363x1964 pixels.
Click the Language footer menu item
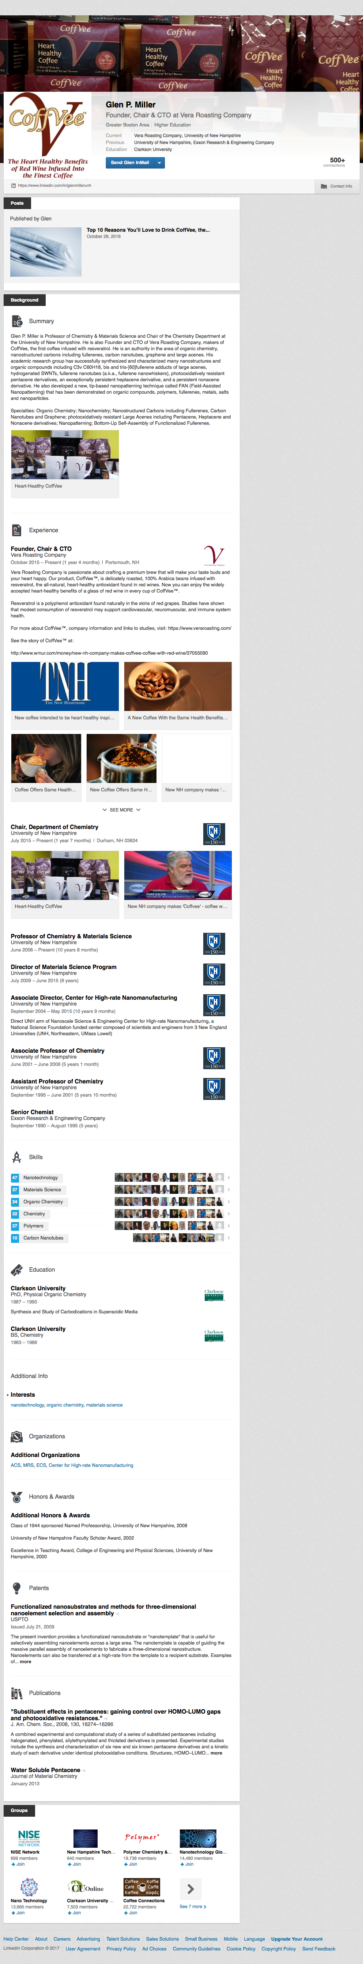tap(254, 1938)
